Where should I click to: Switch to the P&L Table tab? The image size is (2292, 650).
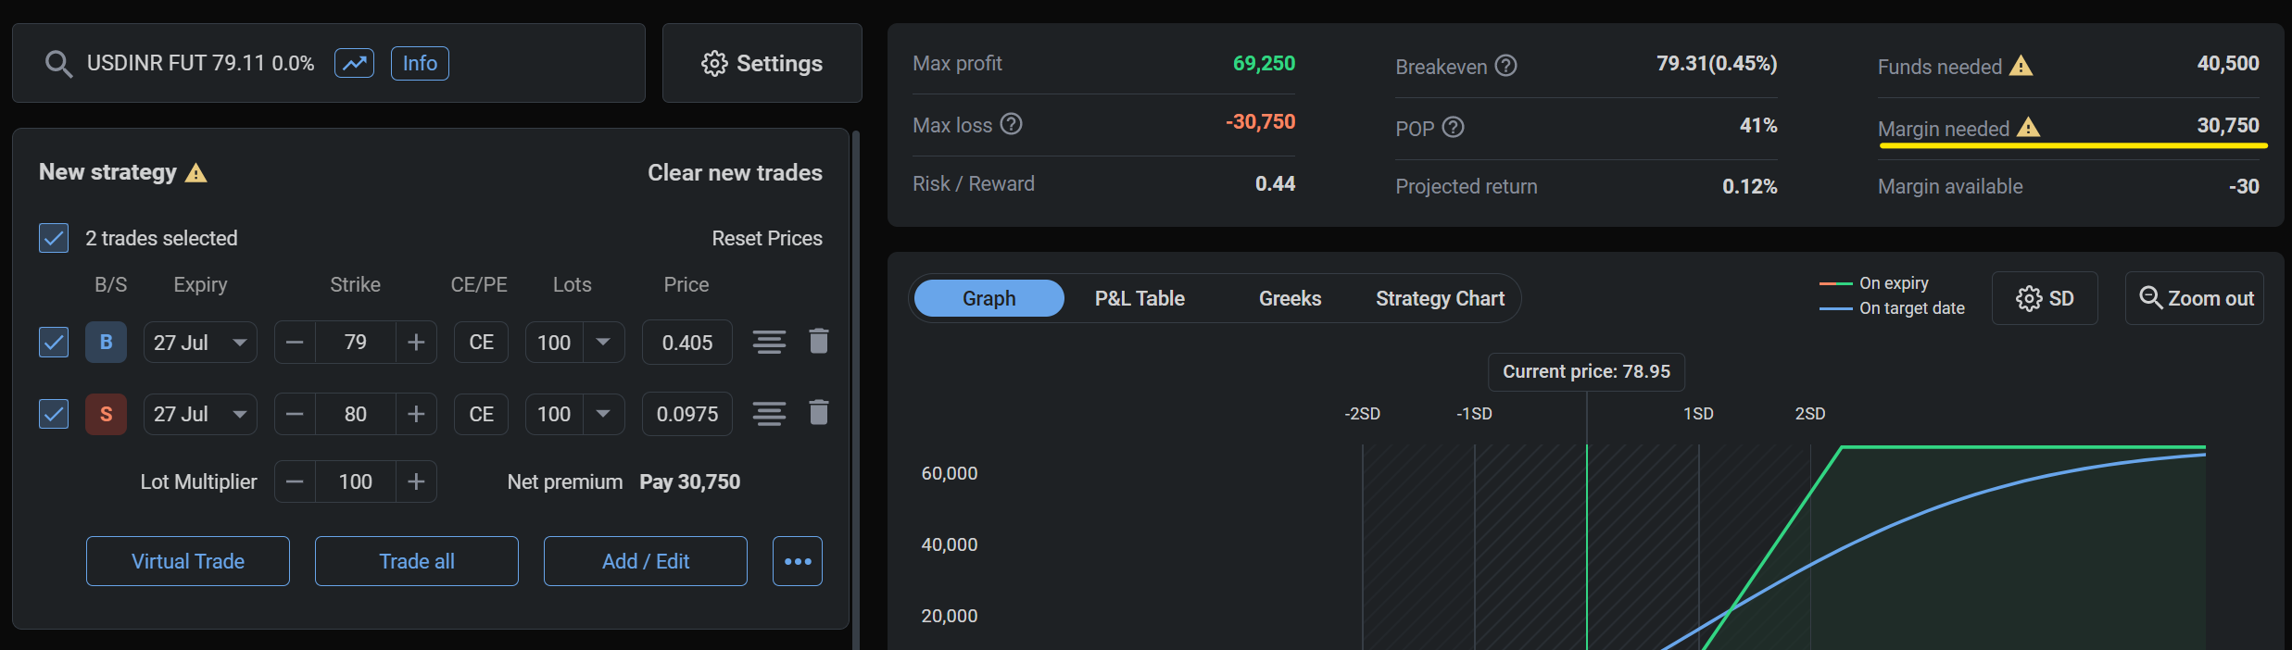tap(1140, 298)
